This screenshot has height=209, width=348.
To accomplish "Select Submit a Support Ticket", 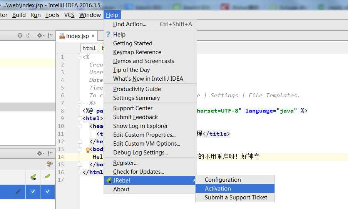I will point(235,197).
